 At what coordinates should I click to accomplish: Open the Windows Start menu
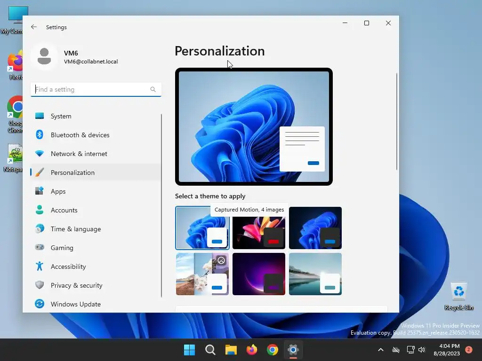[x=189, y=350]
